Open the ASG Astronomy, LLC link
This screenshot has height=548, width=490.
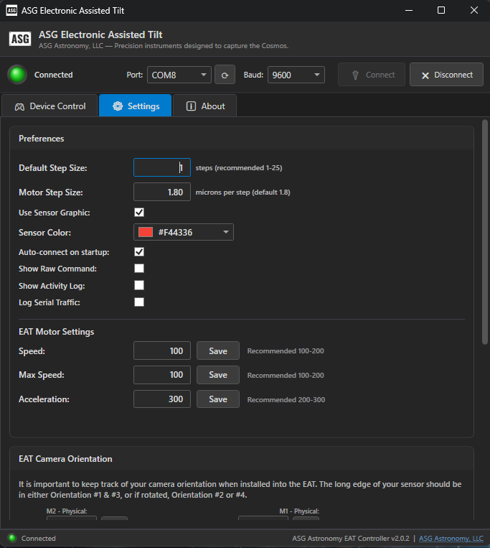pos(451,538)
